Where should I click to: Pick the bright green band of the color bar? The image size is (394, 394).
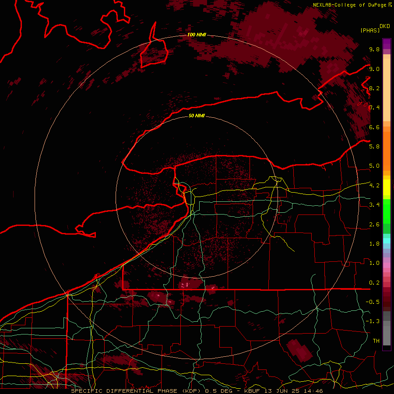pos(387,211)
